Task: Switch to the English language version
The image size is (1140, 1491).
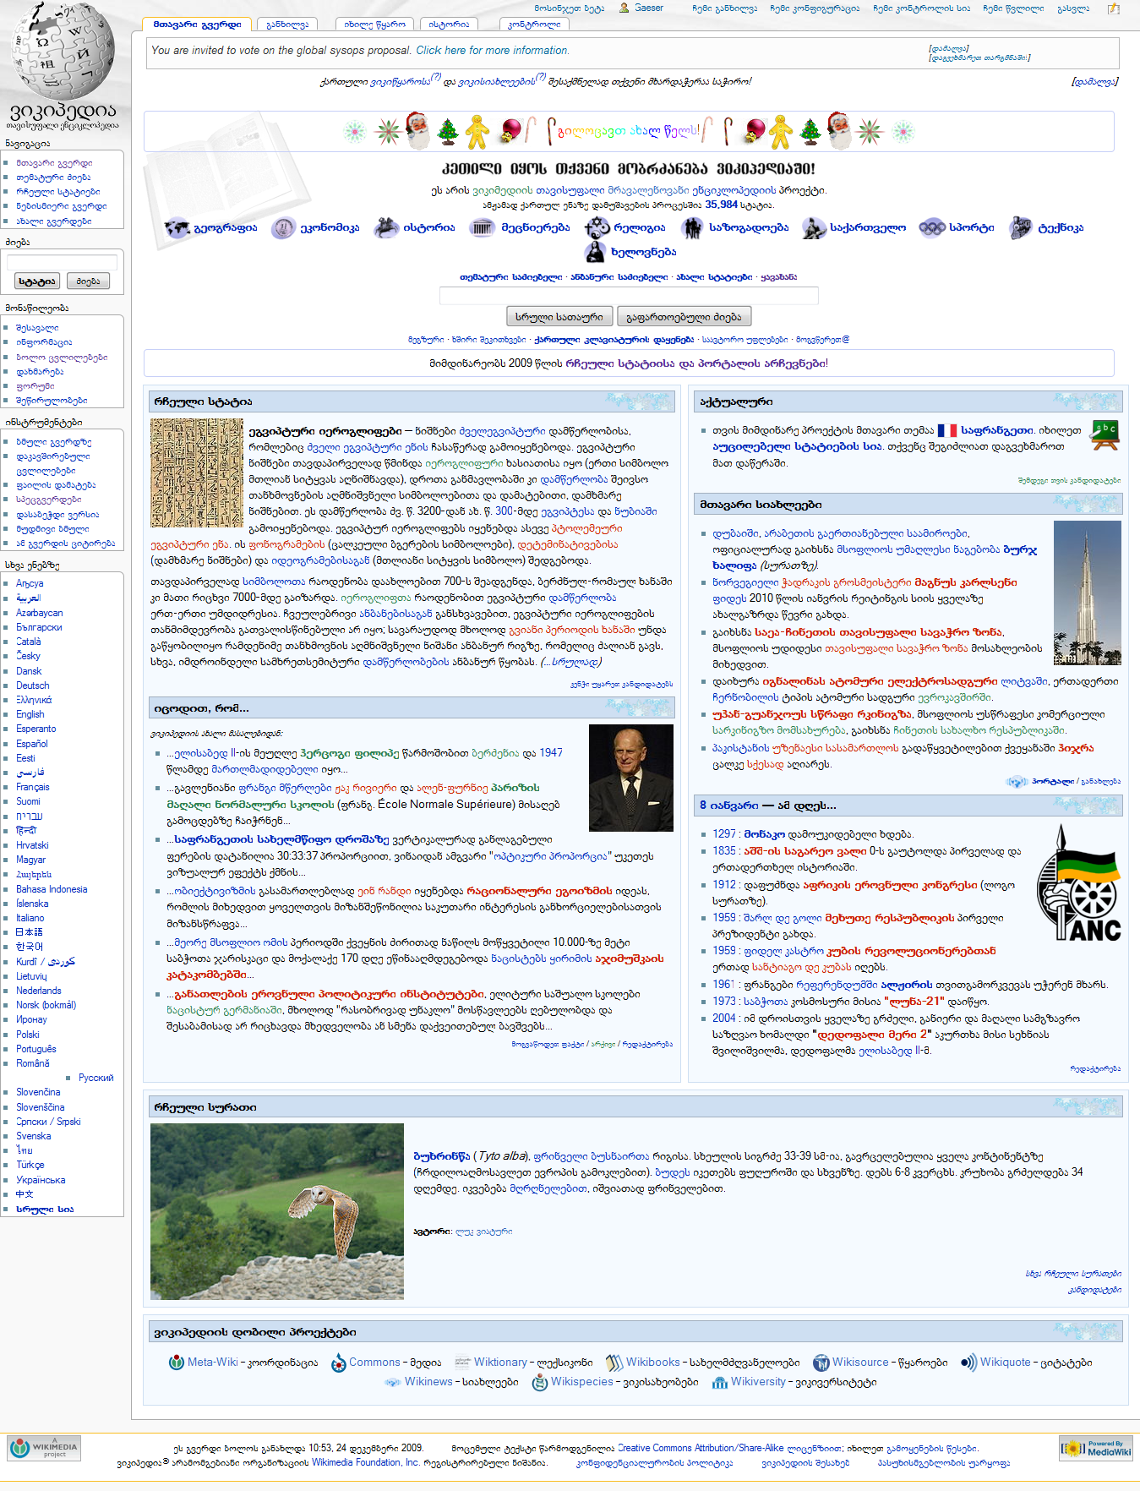Action: click(30, 714)
